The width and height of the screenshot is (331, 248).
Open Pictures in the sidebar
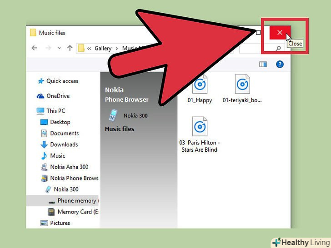pos(60,223)
